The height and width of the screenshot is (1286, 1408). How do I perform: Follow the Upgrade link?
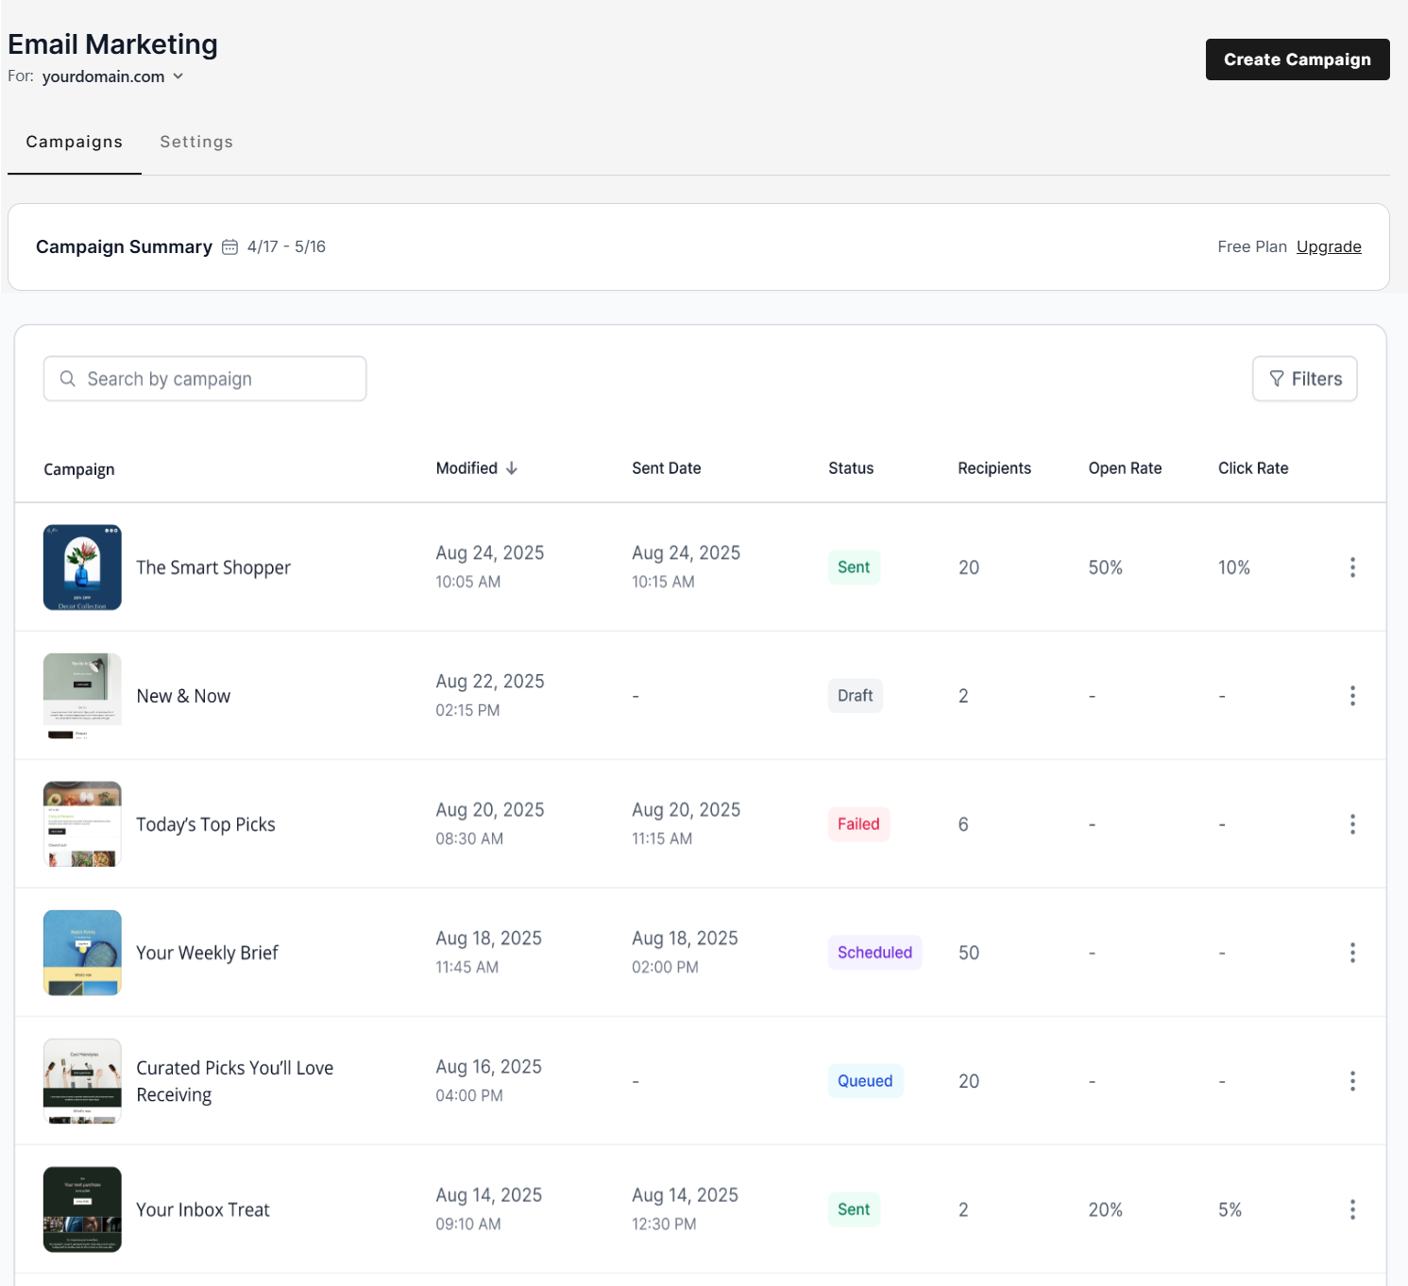point(1329,246)
